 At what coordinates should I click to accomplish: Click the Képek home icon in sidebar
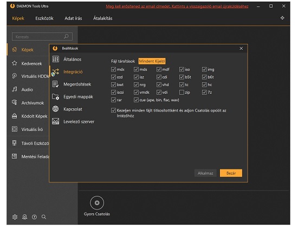[15, 50]
